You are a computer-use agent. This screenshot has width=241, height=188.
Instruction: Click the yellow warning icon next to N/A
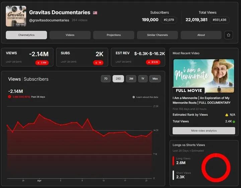[x=227, y=115]
